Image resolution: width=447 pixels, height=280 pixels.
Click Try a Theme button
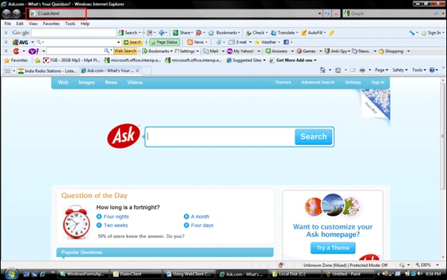point(333,248)
